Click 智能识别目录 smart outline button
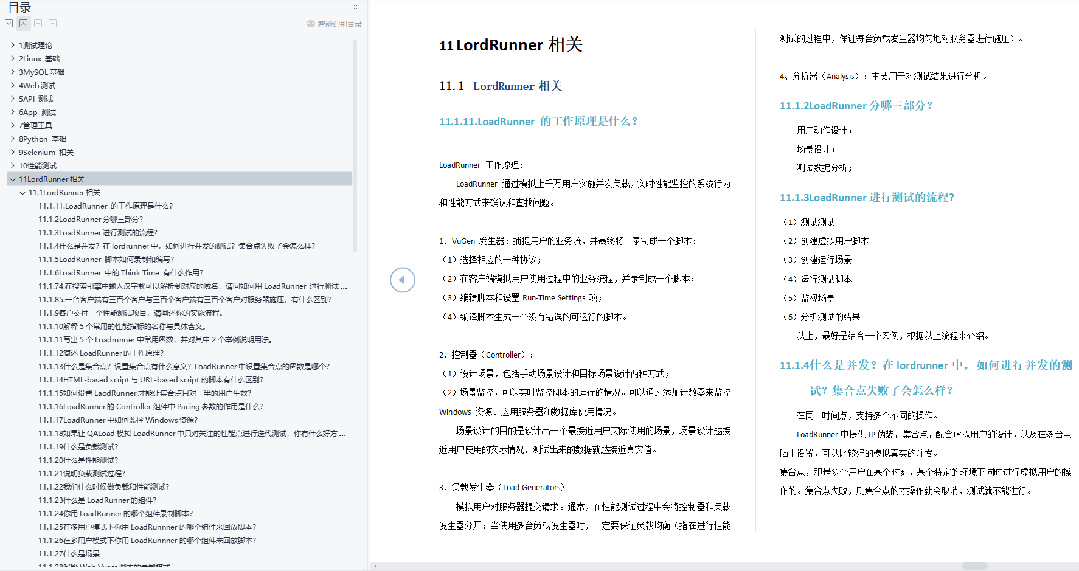The width and height of the screenshot is (1079, 571). (x=335, y=24)
